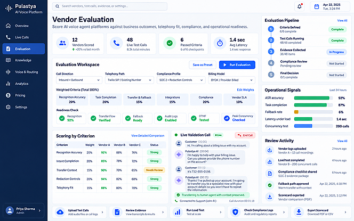Open Analytics in the sidebar
This screenshot has width=354, height=221.
pyautogui.click(x=23, y=84)
